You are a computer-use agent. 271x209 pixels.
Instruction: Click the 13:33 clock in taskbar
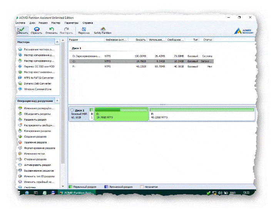[x=246, y=192]
